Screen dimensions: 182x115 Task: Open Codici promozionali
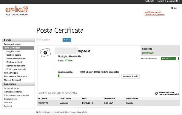click(16, 69)
